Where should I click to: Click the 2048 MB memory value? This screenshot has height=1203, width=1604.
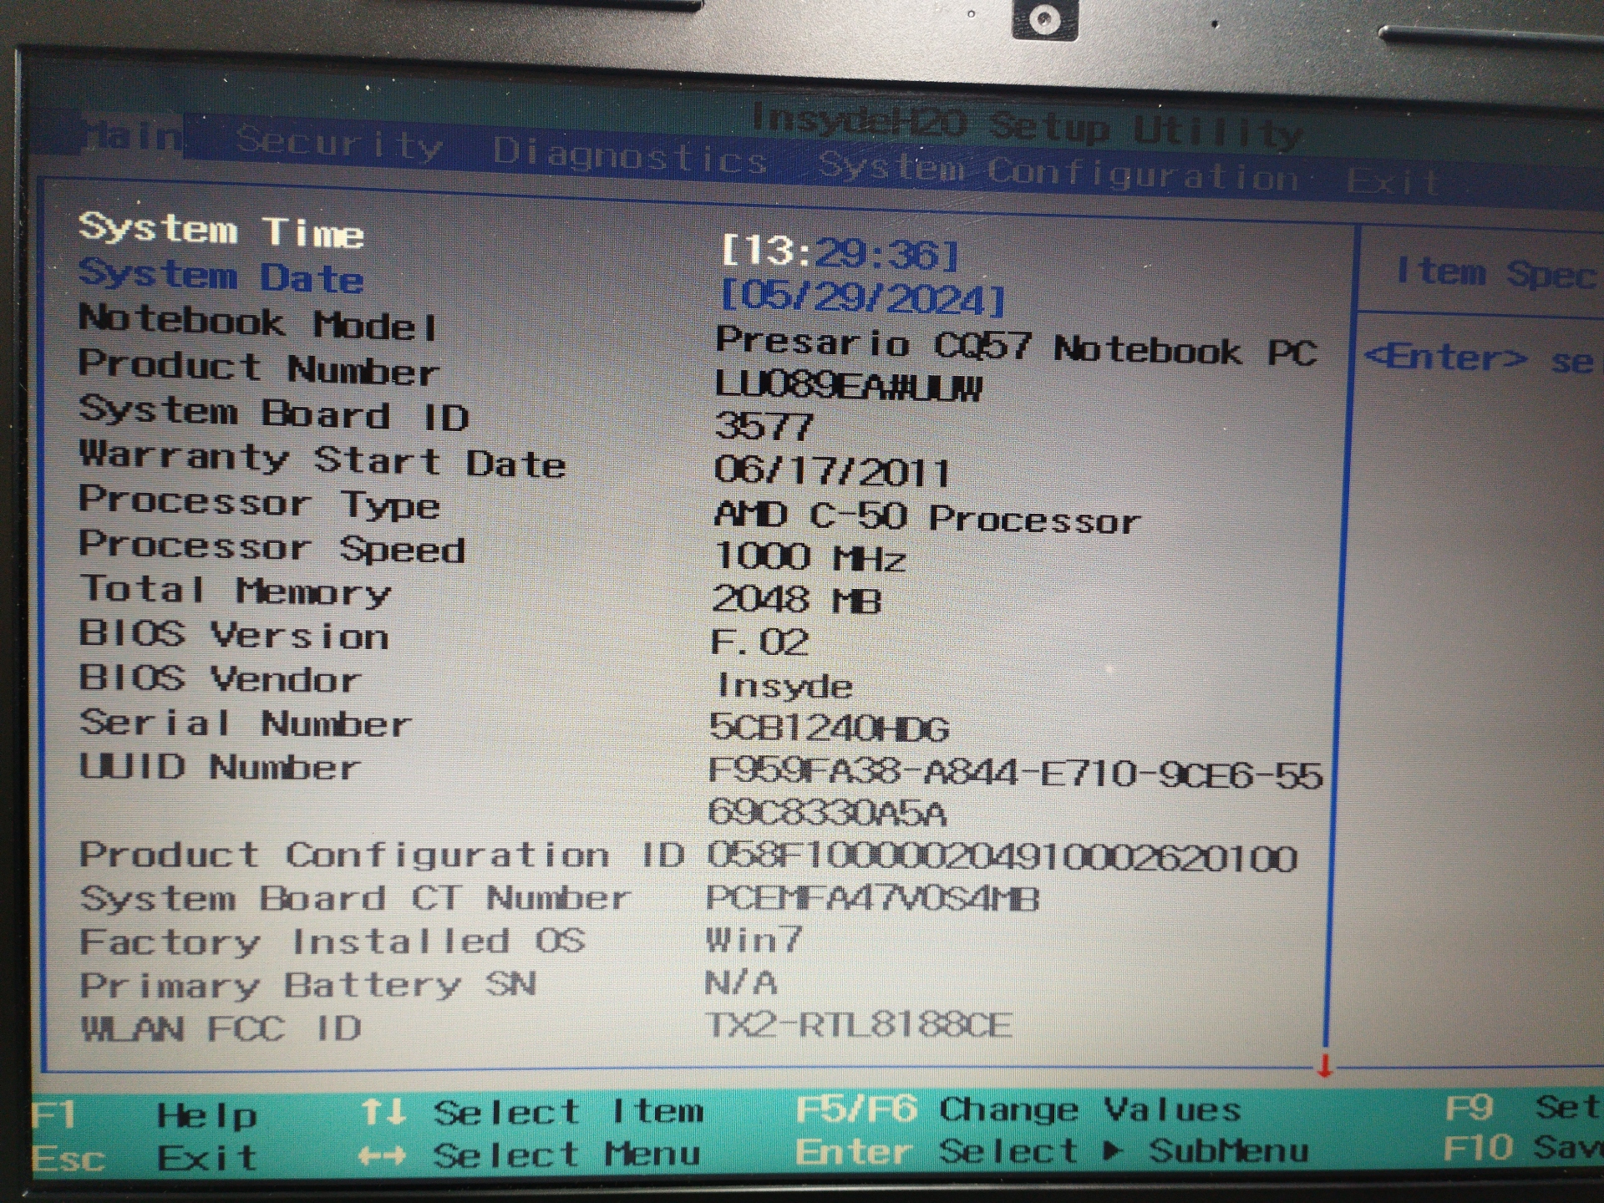797,600
